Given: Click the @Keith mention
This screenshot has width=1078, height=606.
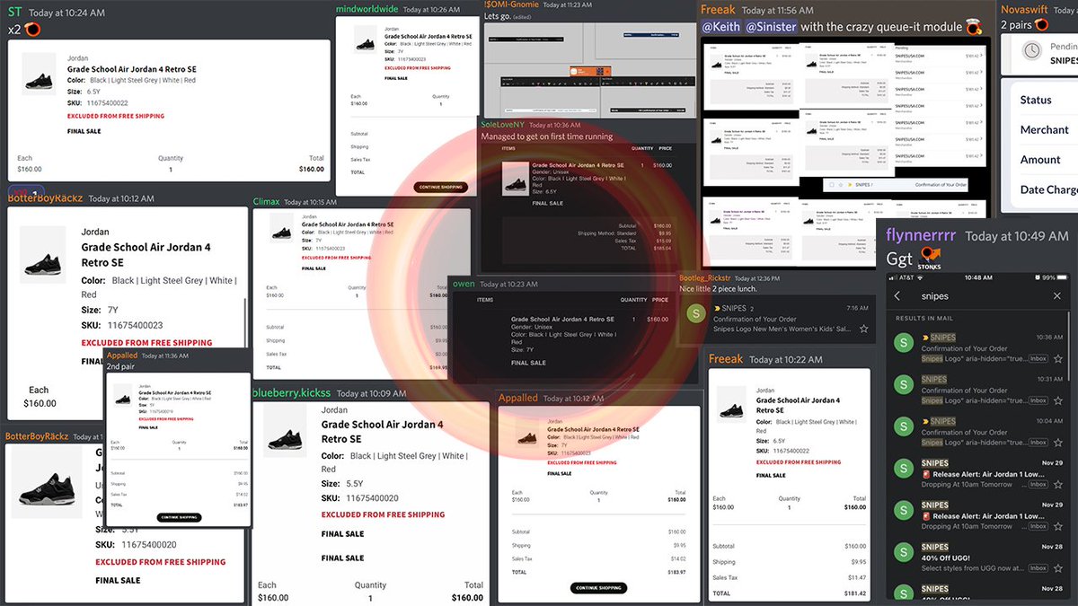Looking at the screenshot, I should point(721,27).
